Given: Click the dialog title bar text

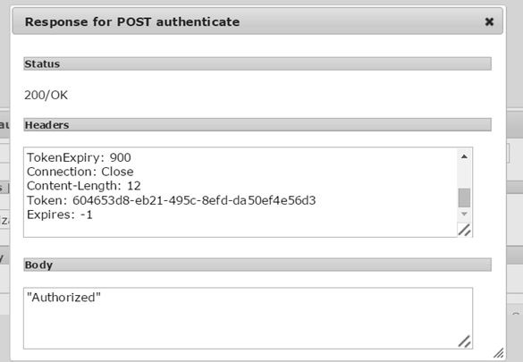Looking at the screenshot, I should coord(132,22).
